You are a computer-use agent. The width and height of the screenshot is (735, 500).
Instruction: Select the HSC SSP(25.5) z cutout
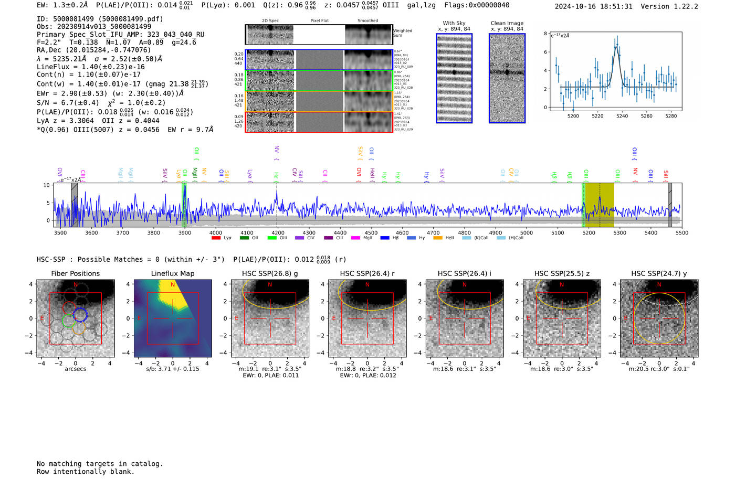click(562, 318)
